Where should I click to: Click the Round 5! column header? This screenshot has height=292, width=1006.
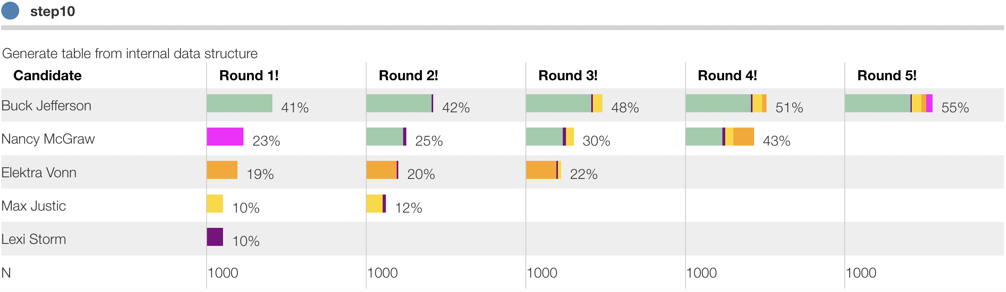pyautogui.click(x=886, y=75)
